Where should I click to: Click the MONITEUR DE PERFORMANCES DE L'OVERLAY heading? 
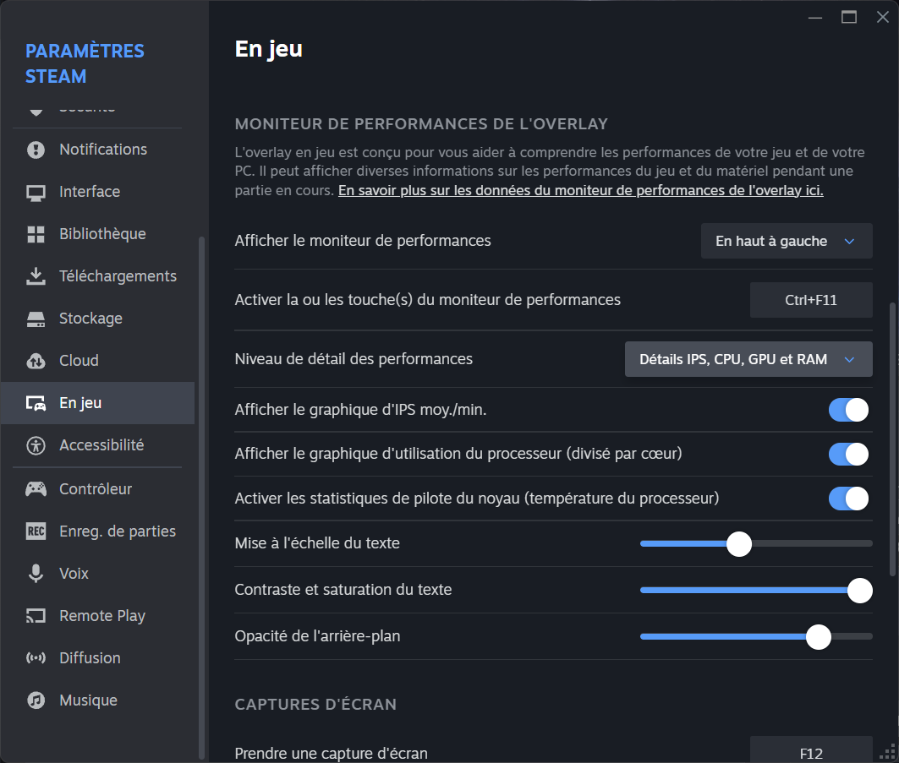[x=421, y=124]
